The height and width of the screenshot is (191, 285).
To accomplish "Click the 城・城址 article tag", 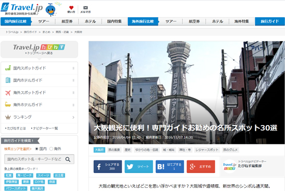I will point(168,150).
